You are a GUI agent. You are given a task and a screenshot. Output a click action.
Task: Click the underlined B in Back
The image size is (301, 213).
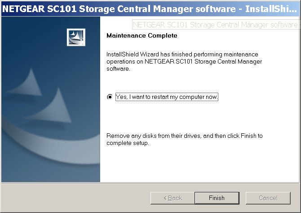click(170, 198)
